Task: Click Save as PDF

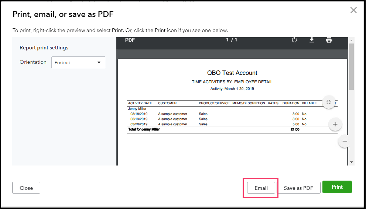Action: coord(298,188)
